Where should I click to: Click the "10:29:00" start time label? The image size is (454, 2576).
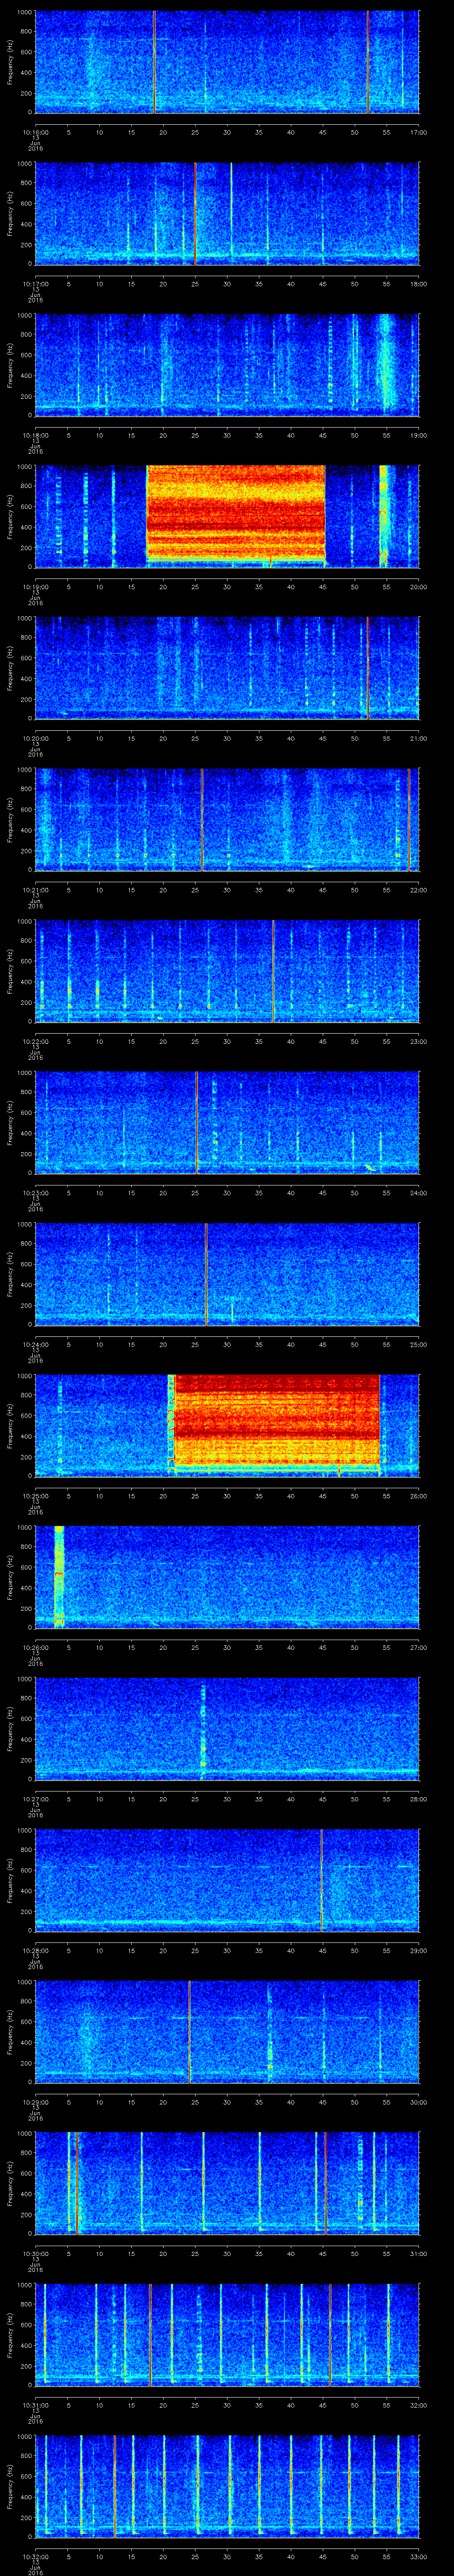(35, 2102)
